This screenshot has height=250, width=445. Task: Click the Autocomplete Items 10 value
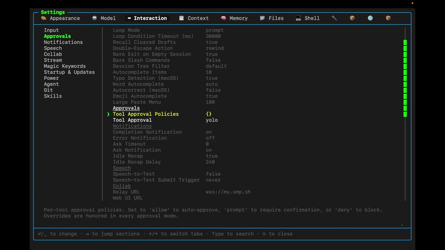(x=209, y=72)
